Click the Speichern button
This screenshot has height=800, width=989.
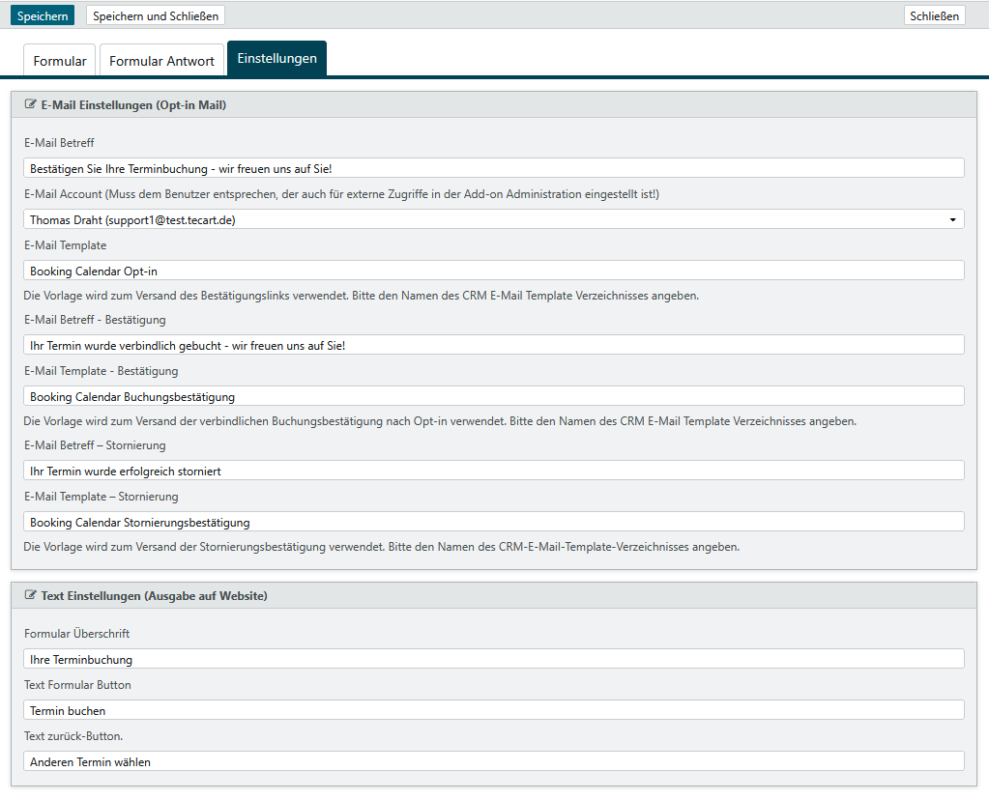pos(43,15)
